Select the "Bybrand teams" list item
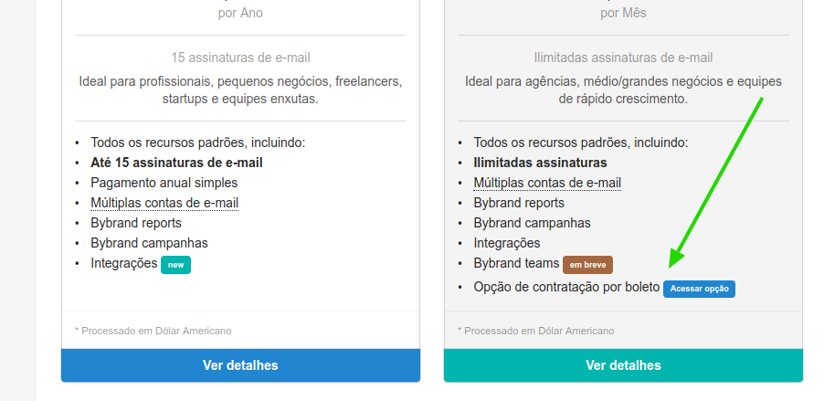The image size is (824, 401). [516, 263]
